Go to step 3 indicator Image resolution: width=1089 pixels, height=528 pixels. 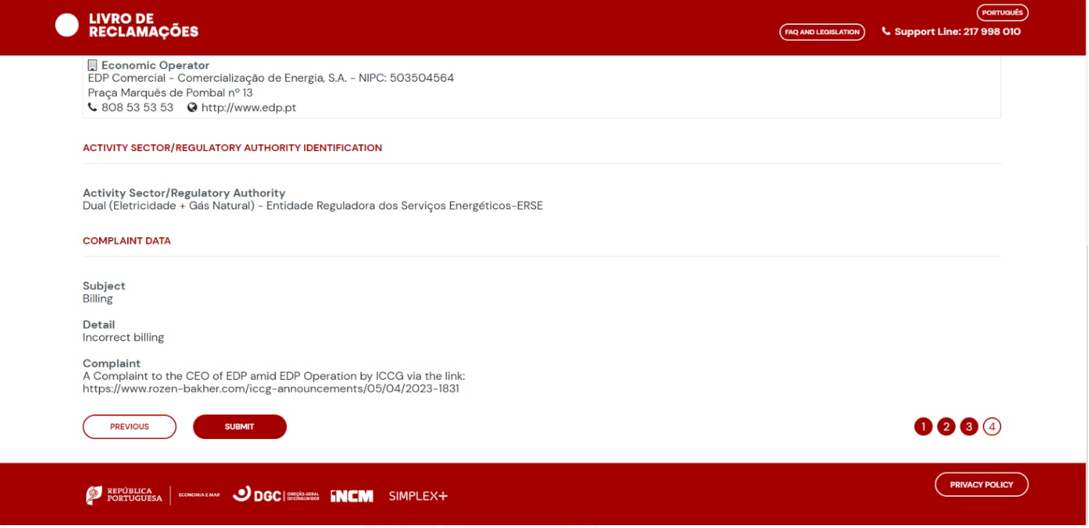click(x=969, y=427)
